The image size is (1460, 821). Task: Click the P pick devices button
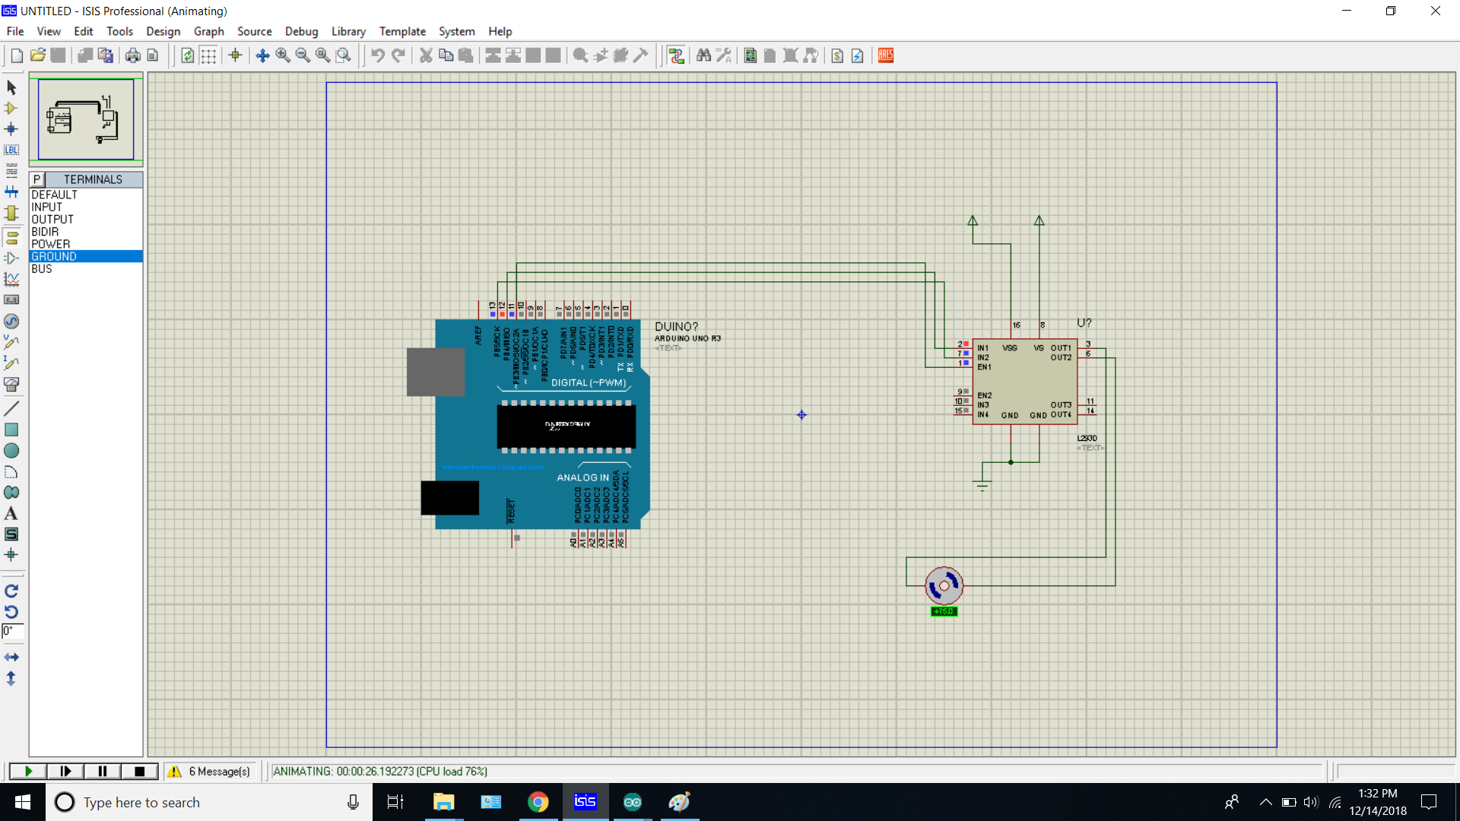[36, 179]
